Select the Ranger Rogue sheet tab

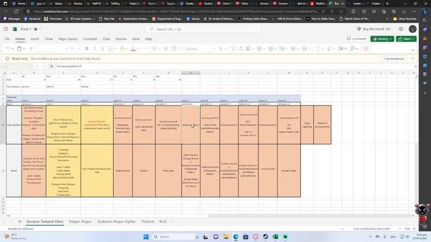coord(80,221)
